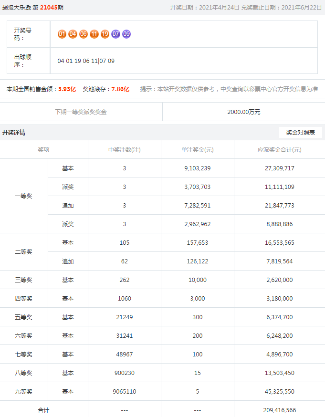Click the 二等奖 row label
Screen dimensions: 325x417
tap(24, 252)
